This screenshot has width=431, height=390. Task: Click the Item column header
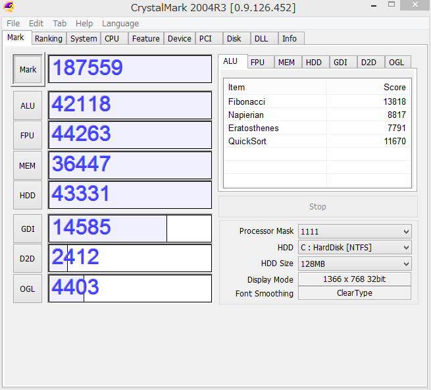(275, 87)
